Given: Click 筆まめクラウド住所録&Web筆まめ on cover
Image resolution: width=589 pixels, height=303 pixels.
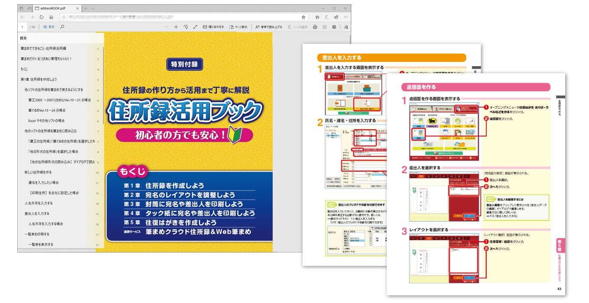Looking at the screenshot, I should [x=187, y=232].
